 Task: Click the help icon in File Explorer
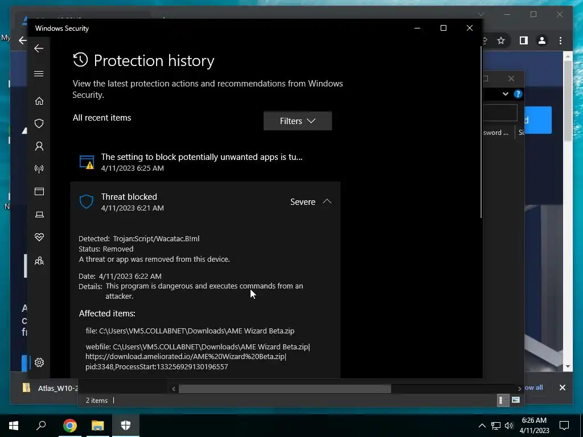(518, 94)
